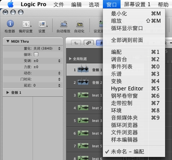
Task: Open the 帮助 menu
Action: (163, 5)
